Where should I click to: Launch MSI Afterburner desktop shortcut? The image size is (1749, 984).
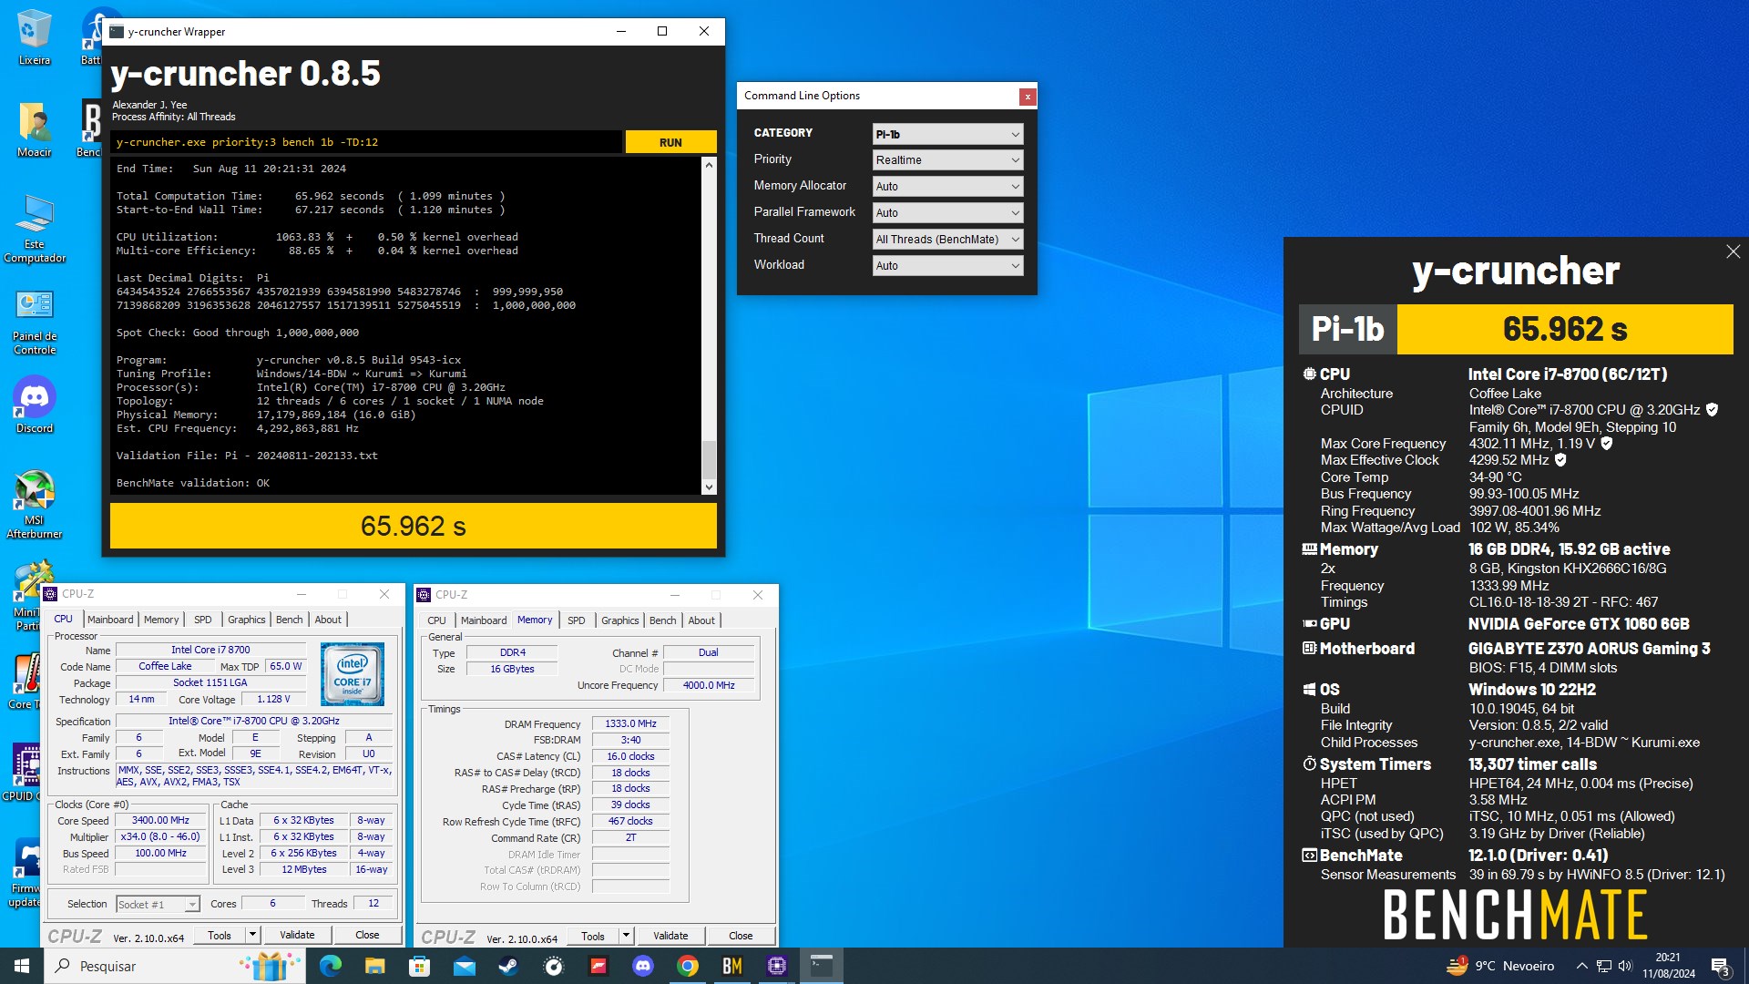(34, 504)
